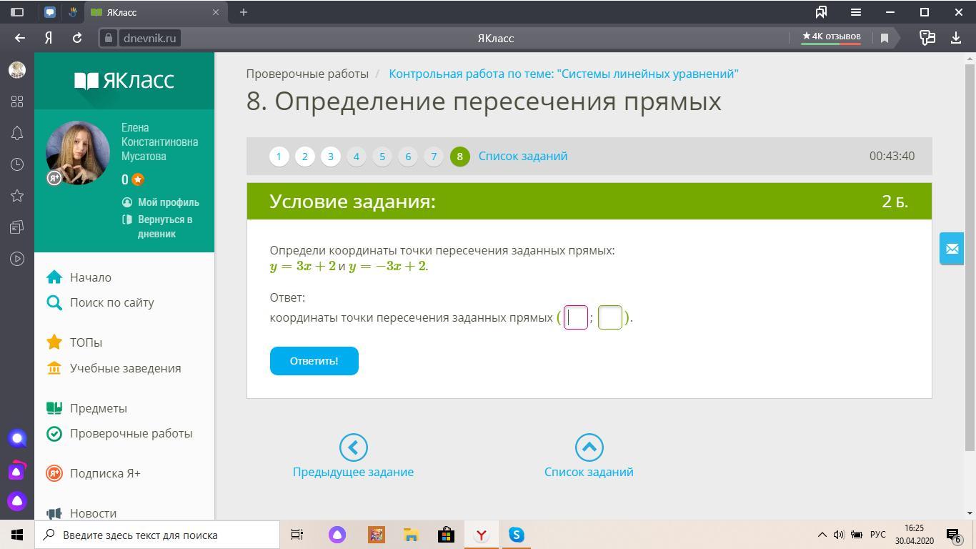This screenshot has height=549, width=976.
Task: Open the envelope message side button
Action: [952, 249]
